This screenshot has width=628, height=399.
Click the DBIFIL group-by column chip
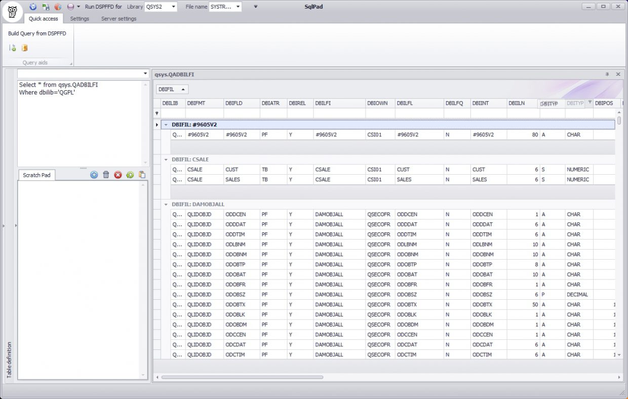point(172,89)
